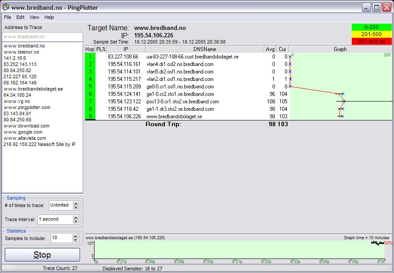The image size is (394, 273).
Task: Increase the number of times to trace
Action: pos(76,203)
